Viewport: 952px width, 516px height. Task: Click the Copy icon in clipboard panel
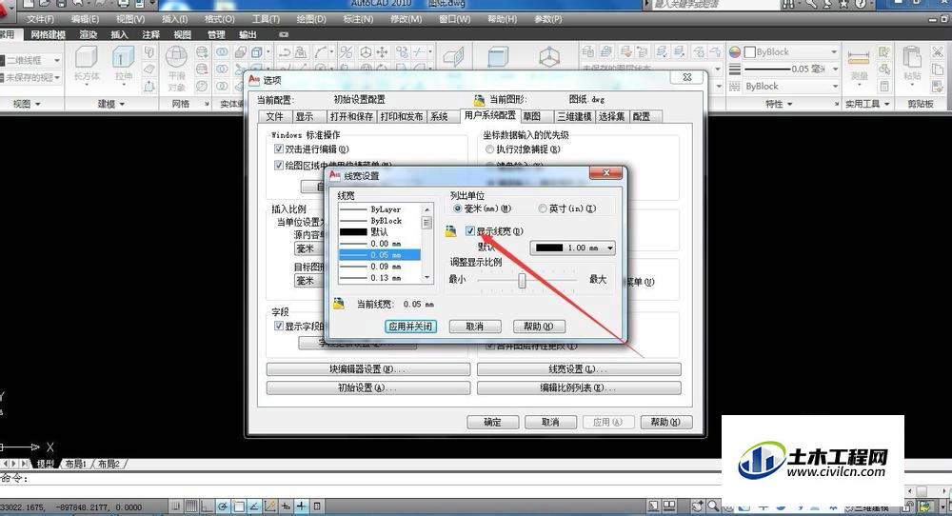[x=938, y=69]
